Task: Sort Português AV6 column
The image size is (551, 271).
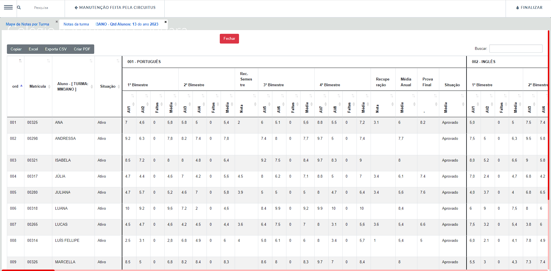Action: coord(279,104)
